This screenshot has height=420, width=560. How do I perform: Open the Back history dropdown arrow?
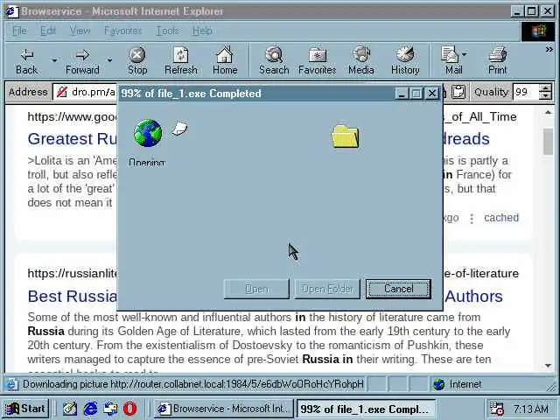(x=54, y=60)
